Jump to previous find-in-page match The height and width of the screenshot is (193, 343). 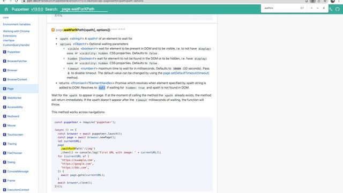(x=311, y=8)
